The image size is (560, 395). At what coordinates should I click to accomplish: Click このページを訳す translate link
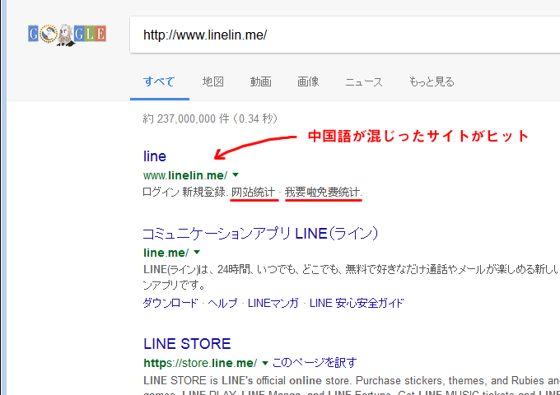click(x=314, y=362)
